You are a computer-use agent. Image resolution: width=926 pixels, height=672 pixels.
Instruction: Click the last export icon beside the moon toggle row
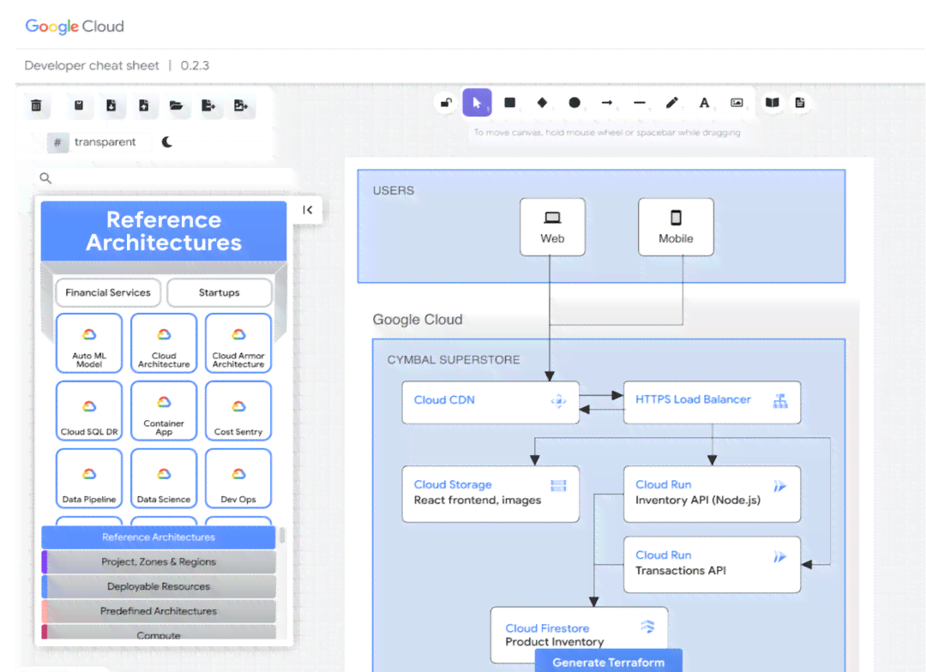(x=241, y=105)
